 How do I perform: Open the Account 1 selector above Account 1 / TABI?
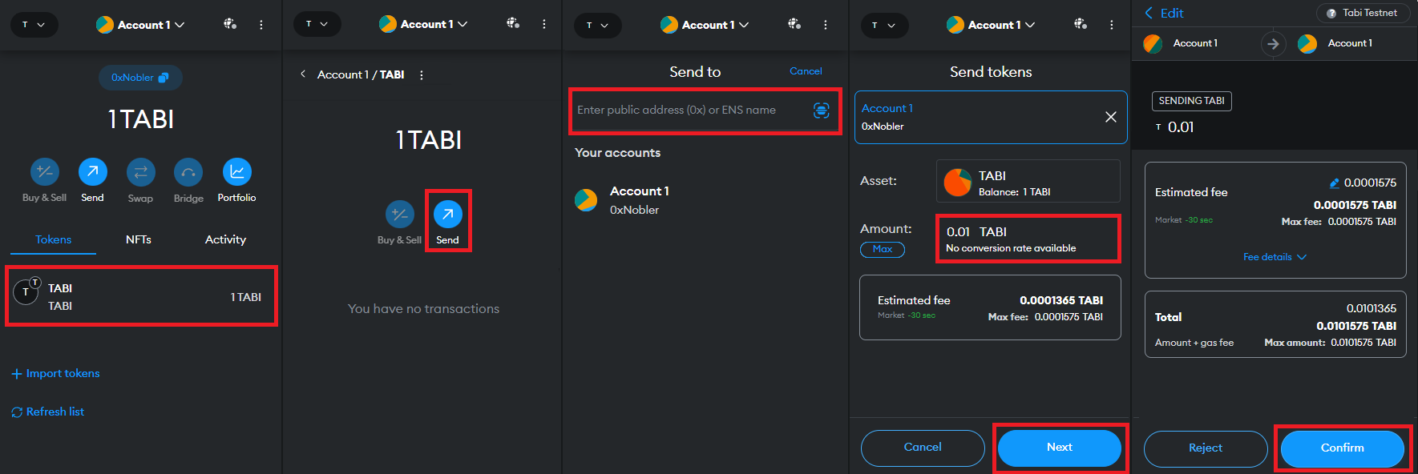click(422, 24)
